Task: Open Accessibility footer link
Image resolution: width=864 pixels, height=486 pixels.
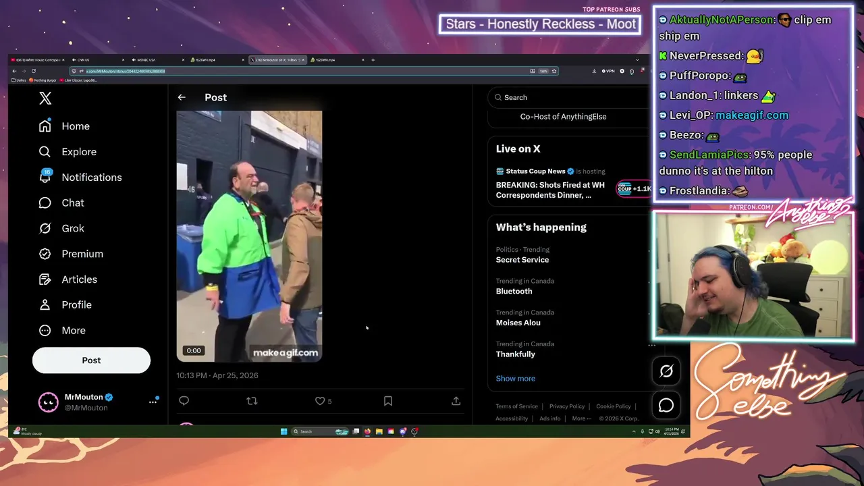Action: click(x=512, y=418)
